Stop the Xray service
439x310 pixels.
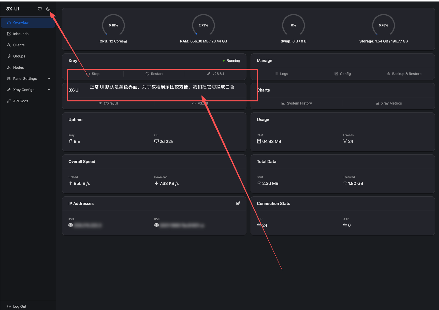(x=93, y=74)
